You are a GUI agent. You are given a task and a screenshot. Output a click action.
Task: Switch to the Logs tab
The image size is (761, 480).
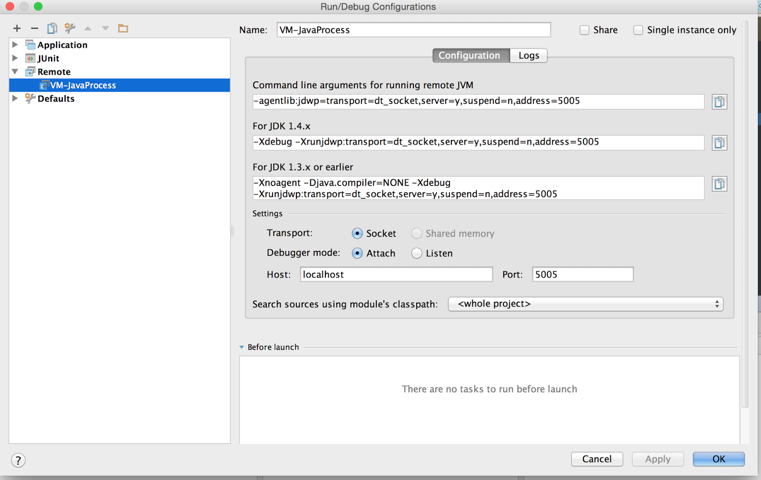click(x=528, y=55)
